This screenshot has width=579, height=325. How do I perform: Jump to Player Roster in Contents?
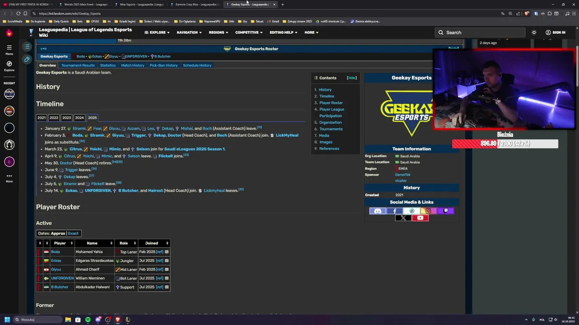coord(331,103)
